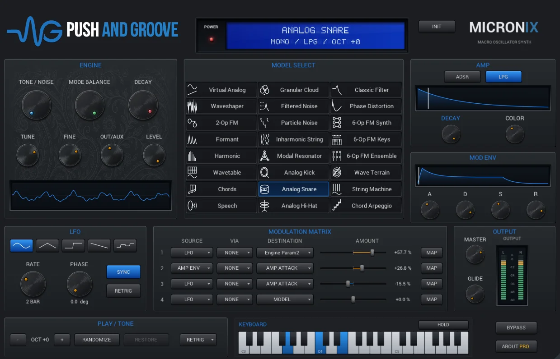Select the Formant model icon

[x=192, y=139]
